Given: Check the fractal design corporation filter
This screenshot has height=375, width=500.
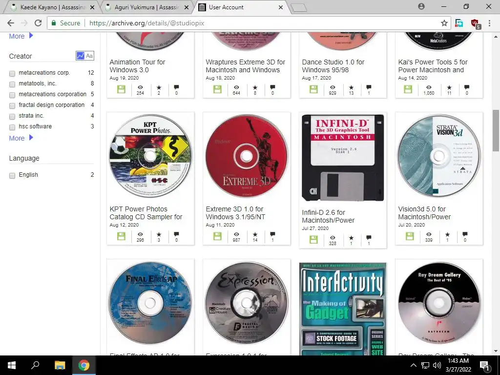Looking at the screenshot, I should pyautogui.click(x=12, y=105).
